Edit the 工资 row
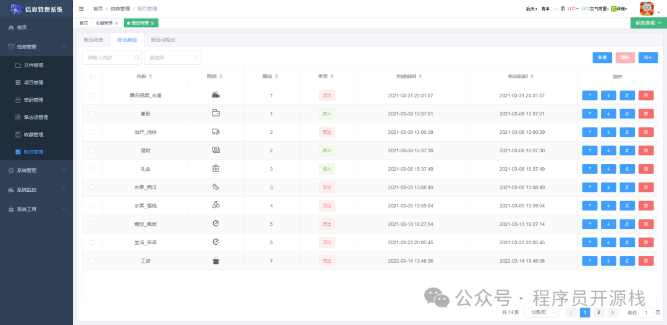The height and width of the screenshot is (325, 667). (627, 261)
